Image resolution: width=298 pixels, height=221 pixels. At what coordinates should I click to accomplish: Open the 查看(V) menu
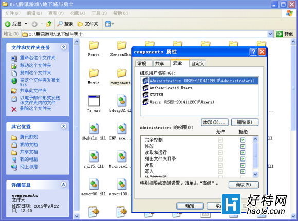coord(55,13)
